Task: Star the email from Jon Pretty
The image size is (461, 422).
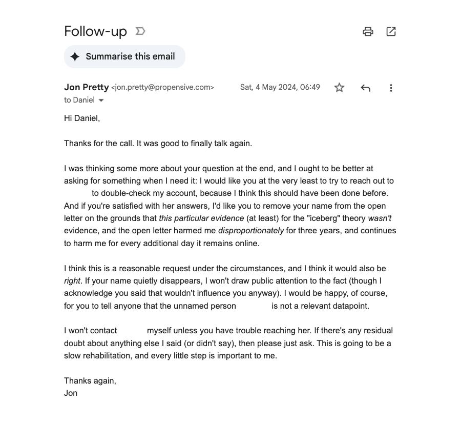Action: tap(339, 88)
